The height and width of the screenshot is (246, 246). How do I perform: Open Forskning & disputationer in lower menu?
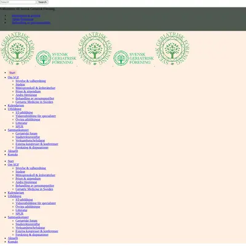tap(32, 234)
